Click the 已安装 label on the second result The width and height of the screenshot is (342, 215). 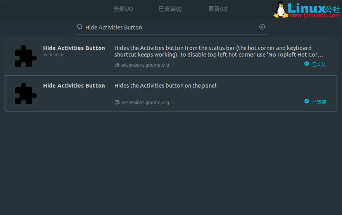[319, 102]
